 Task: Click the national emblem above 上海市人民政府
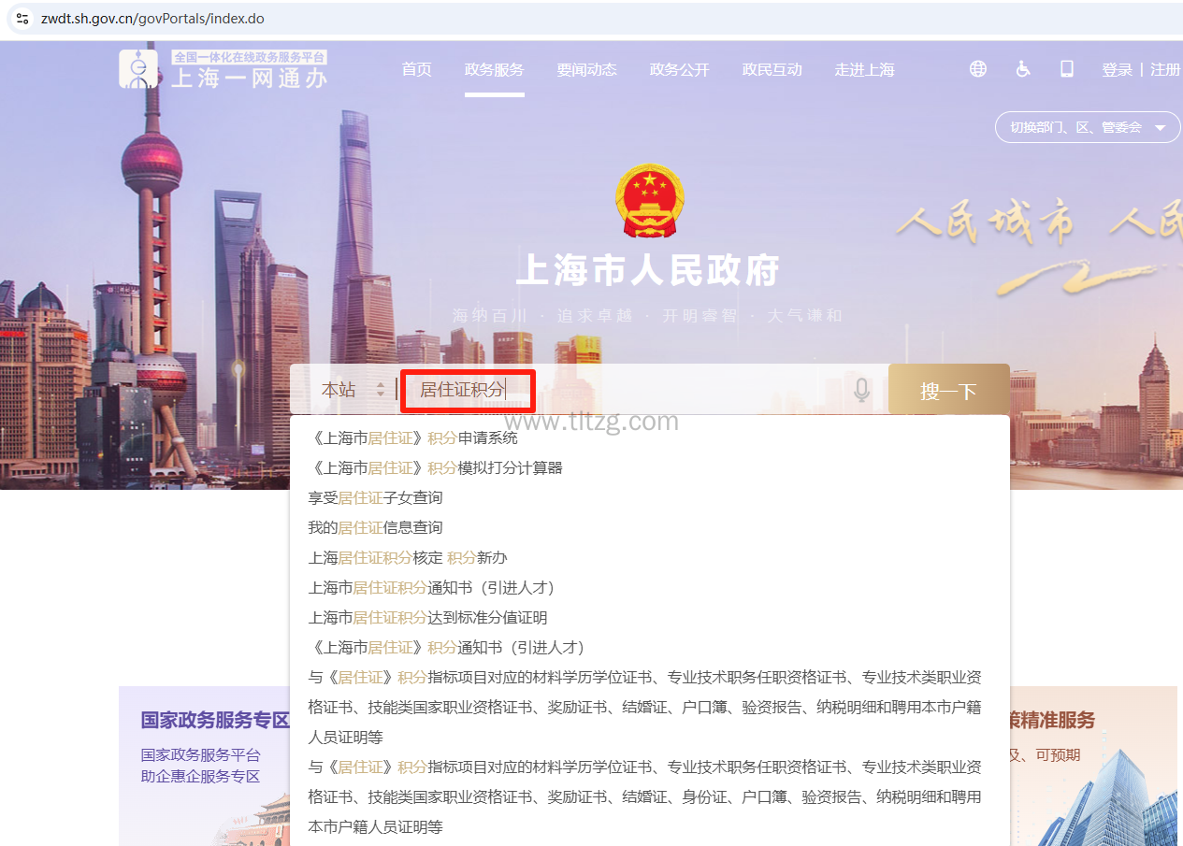click(649, 200)
